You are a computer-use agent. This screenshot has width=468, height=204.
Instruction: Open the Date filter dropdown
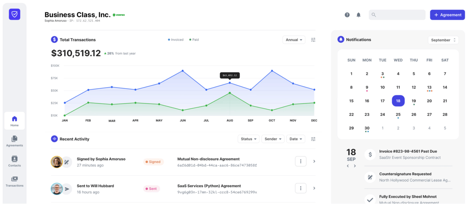pyautogui.click(x=296, y=139)
